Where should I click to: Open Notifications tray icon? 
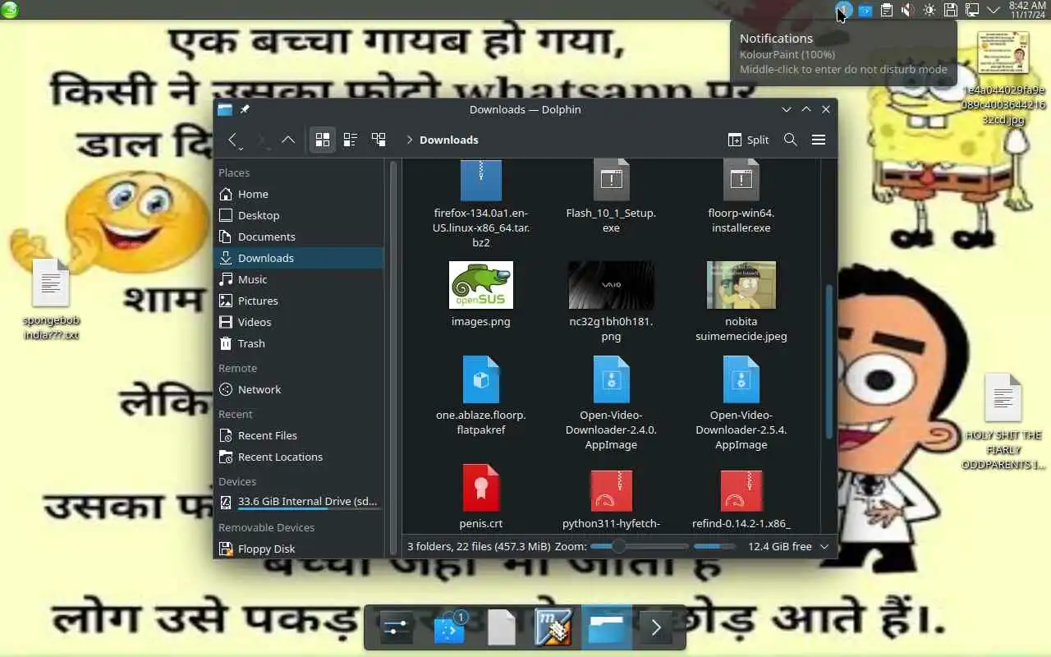pyautogui.click(x=843, y=10)
